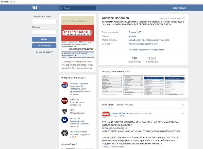The height and width of the screenshot is (149, 203).
Task: Click the VK logo icon
Action: tap(35, 8)
